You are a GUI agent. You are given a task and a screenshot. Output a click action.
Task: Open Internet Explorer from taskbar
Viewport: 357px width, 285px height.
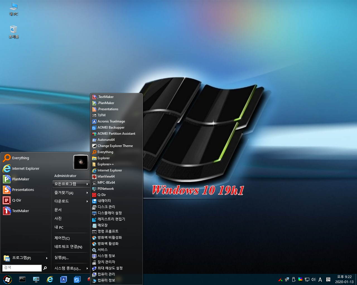(50, 279)
